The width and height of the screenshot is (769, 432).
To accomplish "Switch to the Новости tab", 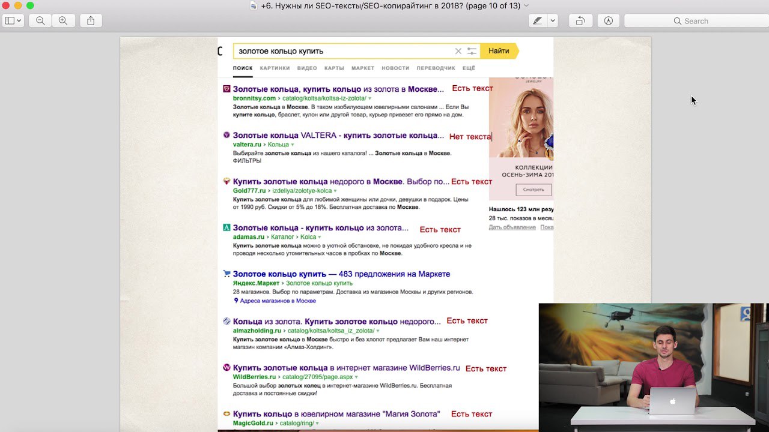I will (x=395, y=68).
